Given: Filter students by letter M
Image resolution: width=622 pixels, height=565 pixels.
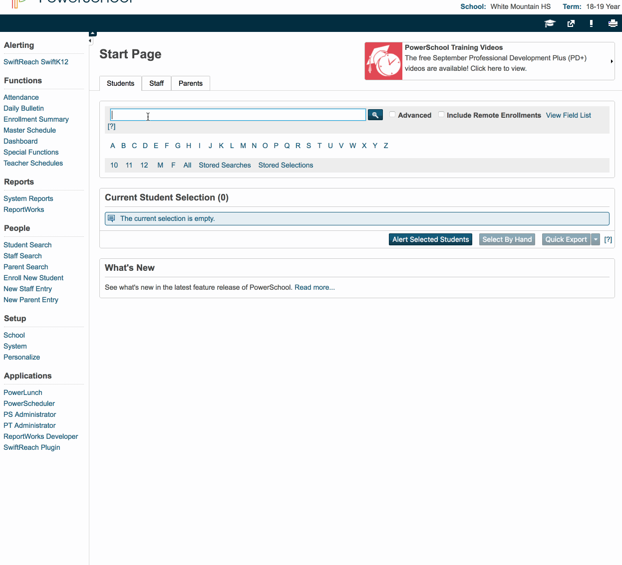Looking at the screenshot, I should tap(243, 146).
